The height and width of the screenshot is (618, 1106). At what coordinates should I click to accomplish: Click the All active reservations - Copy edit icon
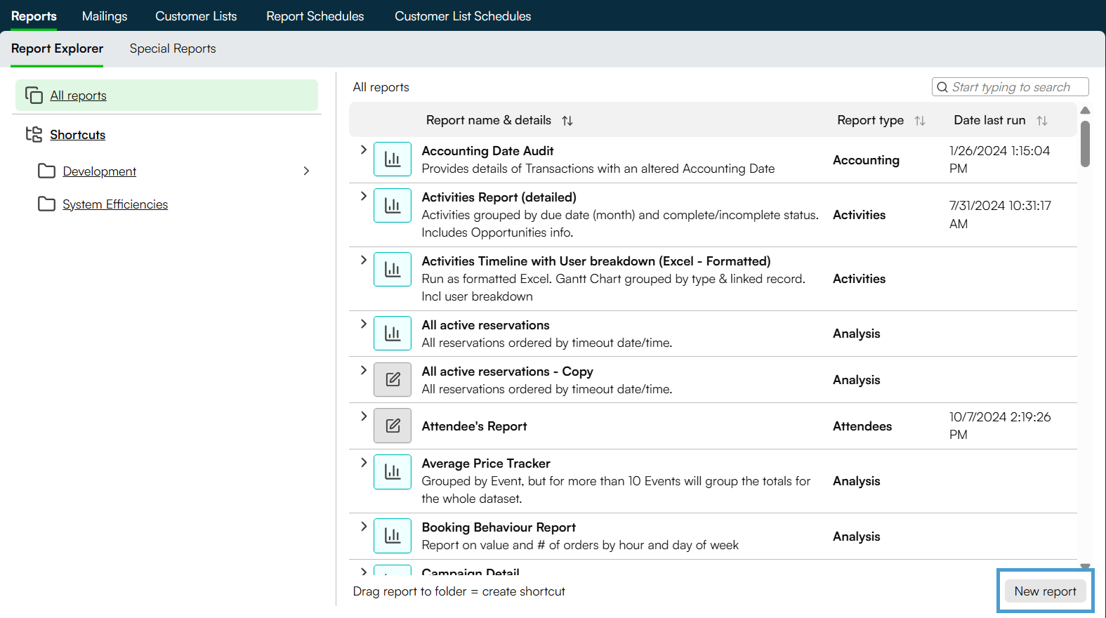pos(393,380)
